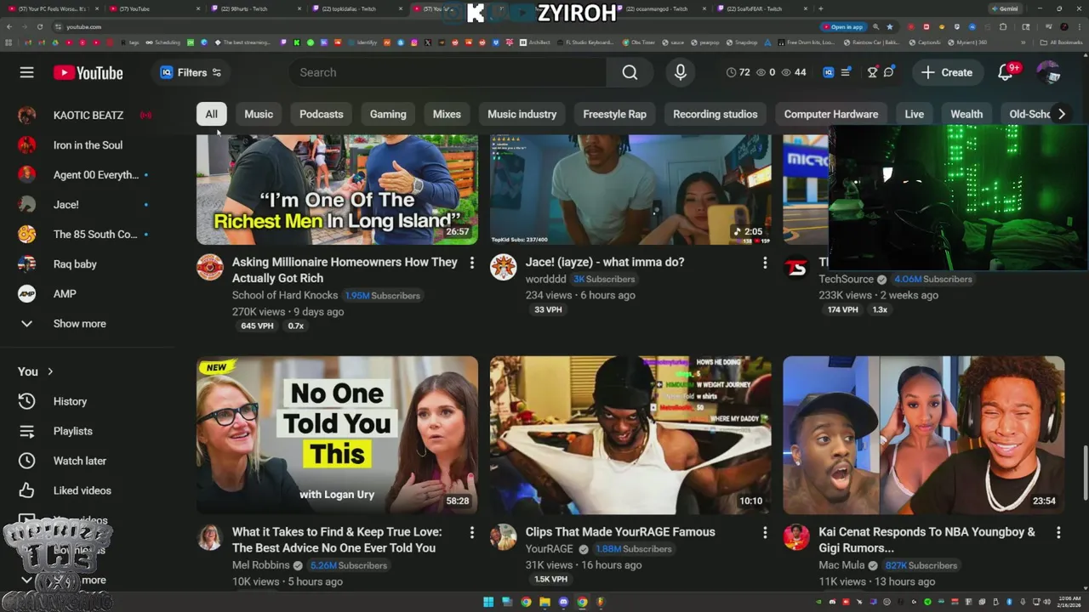The image size is (1089, 612).
Task: Open Discord from the taskbar
Action: point(563,602)
